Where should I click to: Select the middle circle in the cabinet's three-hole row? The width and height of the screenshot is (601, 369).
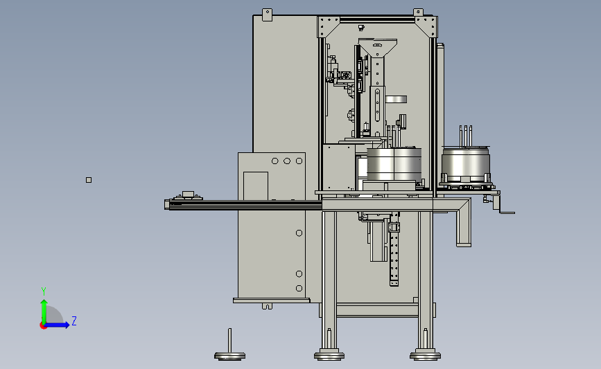coord(287,161)
